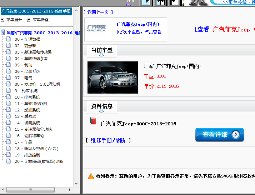
Task: Expand all menus with 菜单展开
Action: pyautogui.click(x=14, y=20)
